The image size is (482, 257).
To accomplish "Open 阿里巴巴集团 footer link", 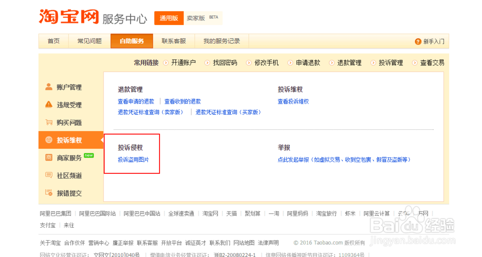I will pos(55,213).
